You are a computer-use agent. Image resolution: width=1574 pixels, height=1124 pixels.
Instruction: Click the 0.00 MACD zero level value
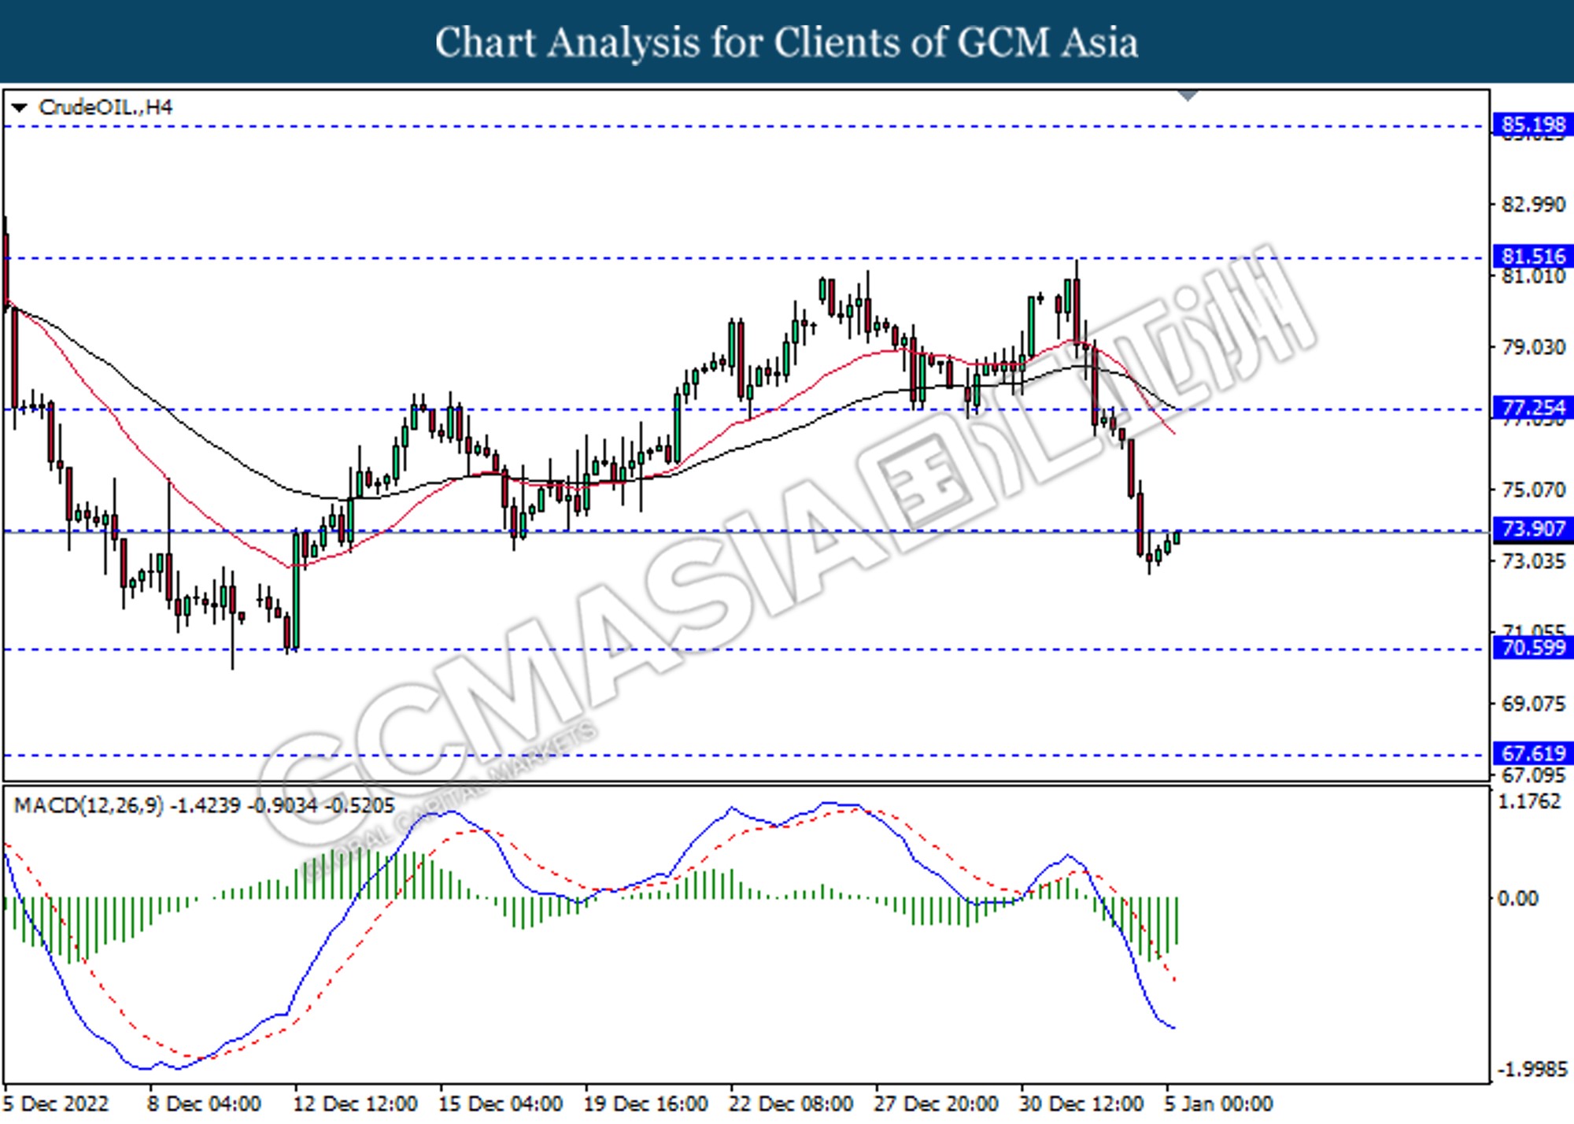[x=1517, y=898]
